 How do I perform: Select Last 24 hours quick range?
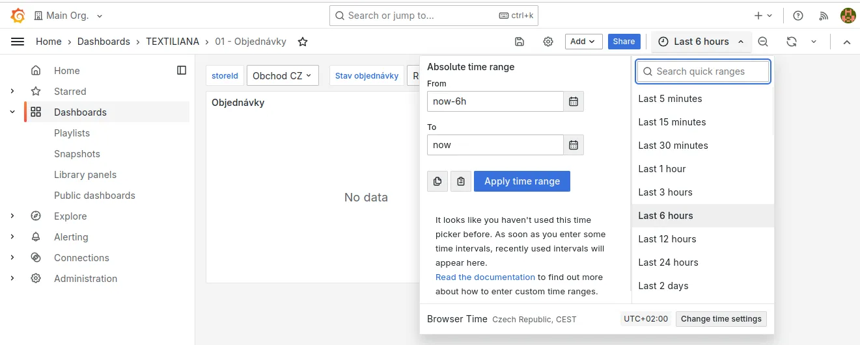click(x=668, y=262)
